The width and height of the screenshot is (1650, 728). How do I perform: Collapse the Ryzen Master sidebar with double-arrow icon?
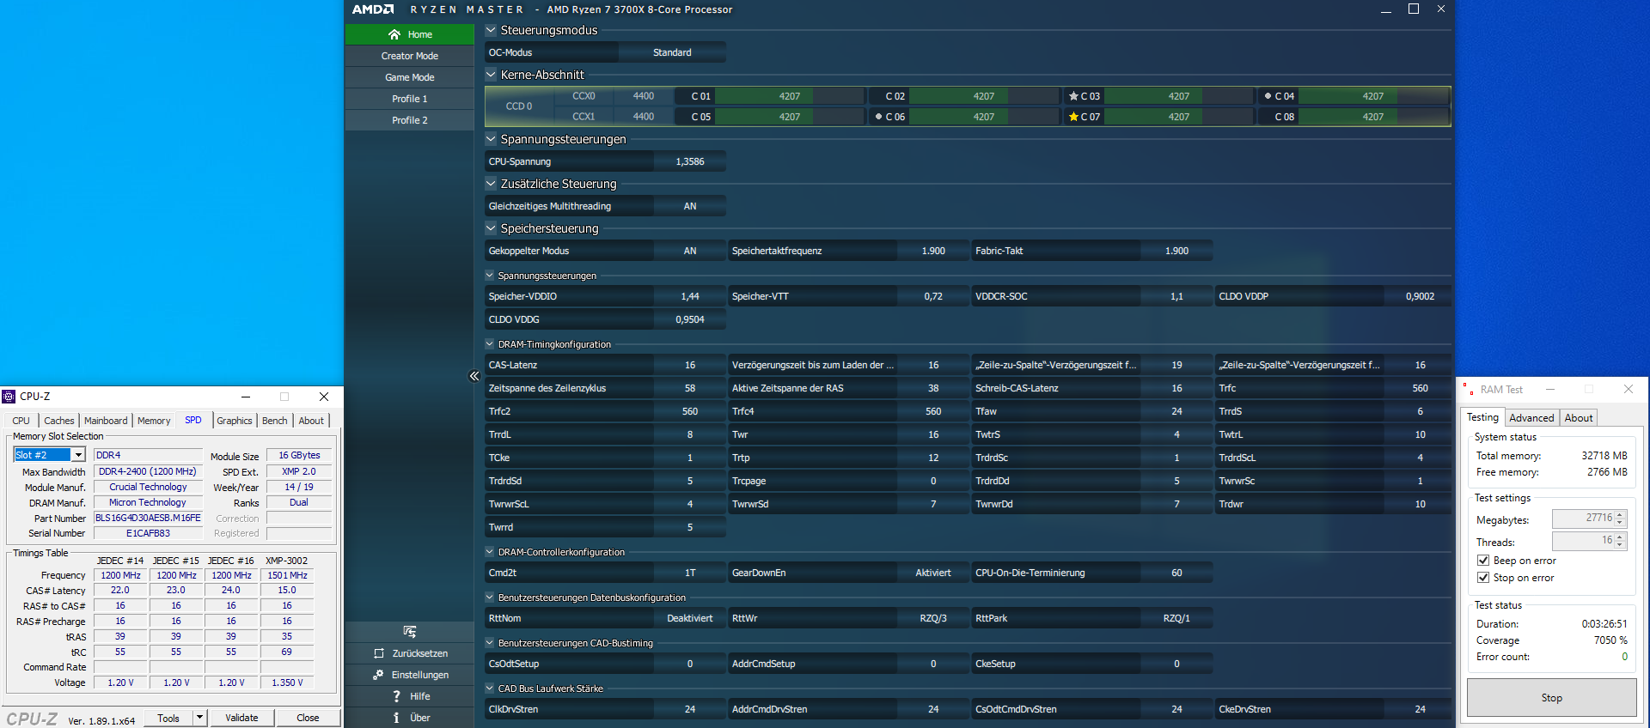pos(474,376)
